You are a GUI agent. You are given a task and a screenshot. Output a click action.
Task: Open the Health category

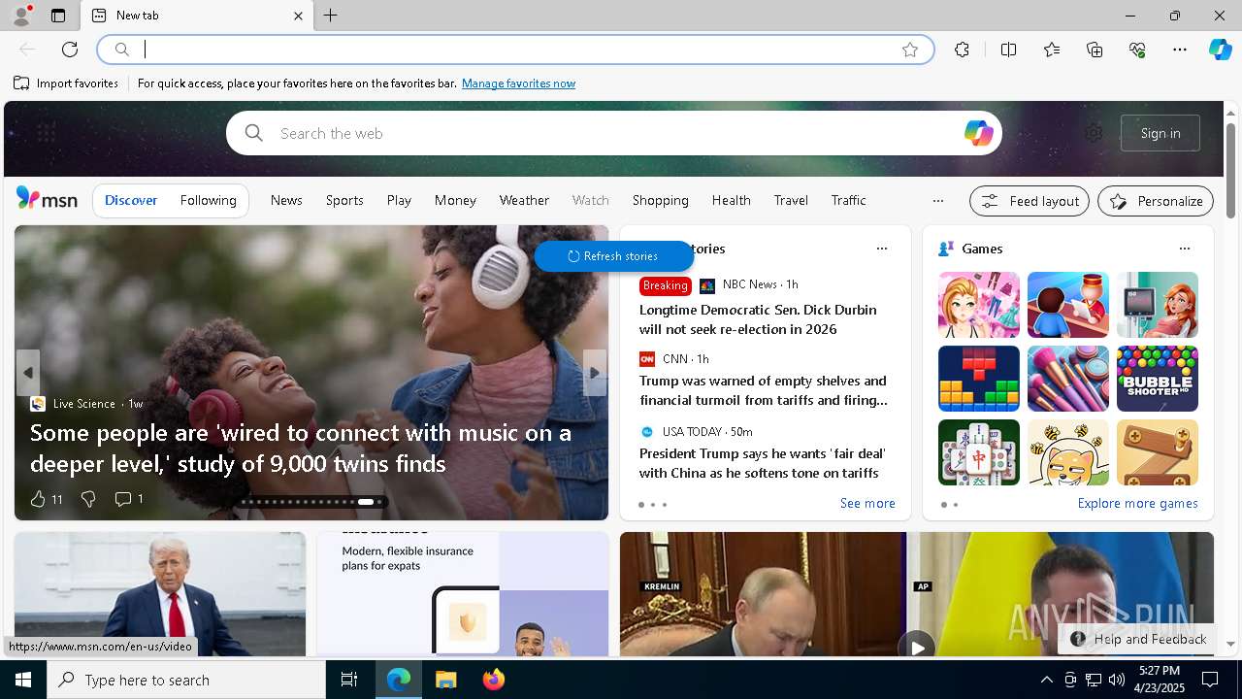pos(731,200)
